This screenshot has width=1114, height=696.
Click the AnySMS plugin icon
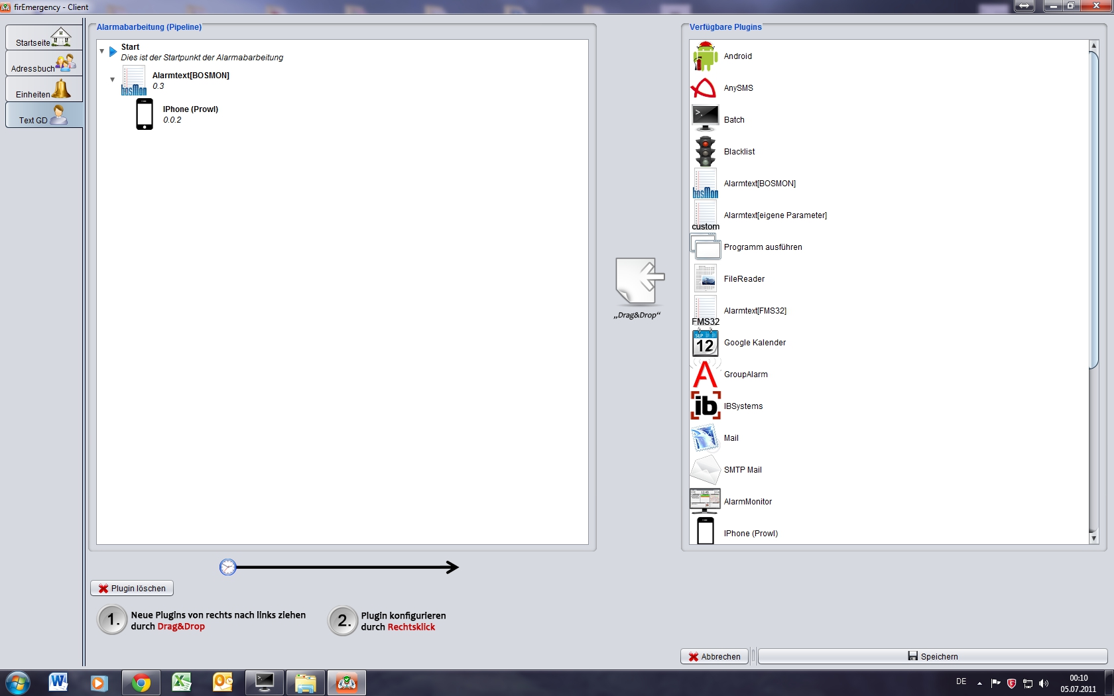pos(704,88)
